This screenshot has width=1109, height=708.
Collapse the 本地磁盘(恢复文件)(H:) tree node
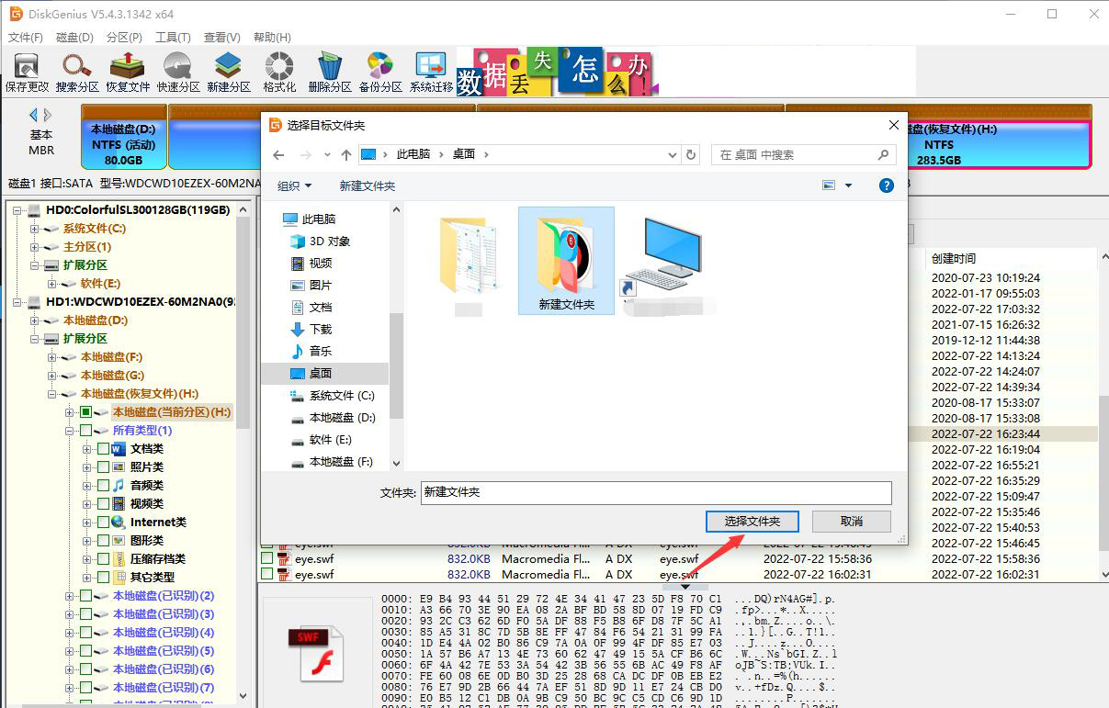pos(52,394)
